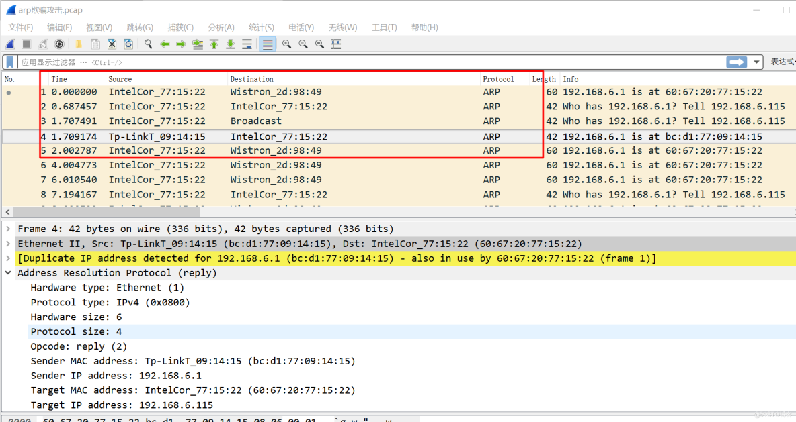The width and height of the screenshot is (796, 422).
Task: Restart the current capture
Action: point(43,44)
